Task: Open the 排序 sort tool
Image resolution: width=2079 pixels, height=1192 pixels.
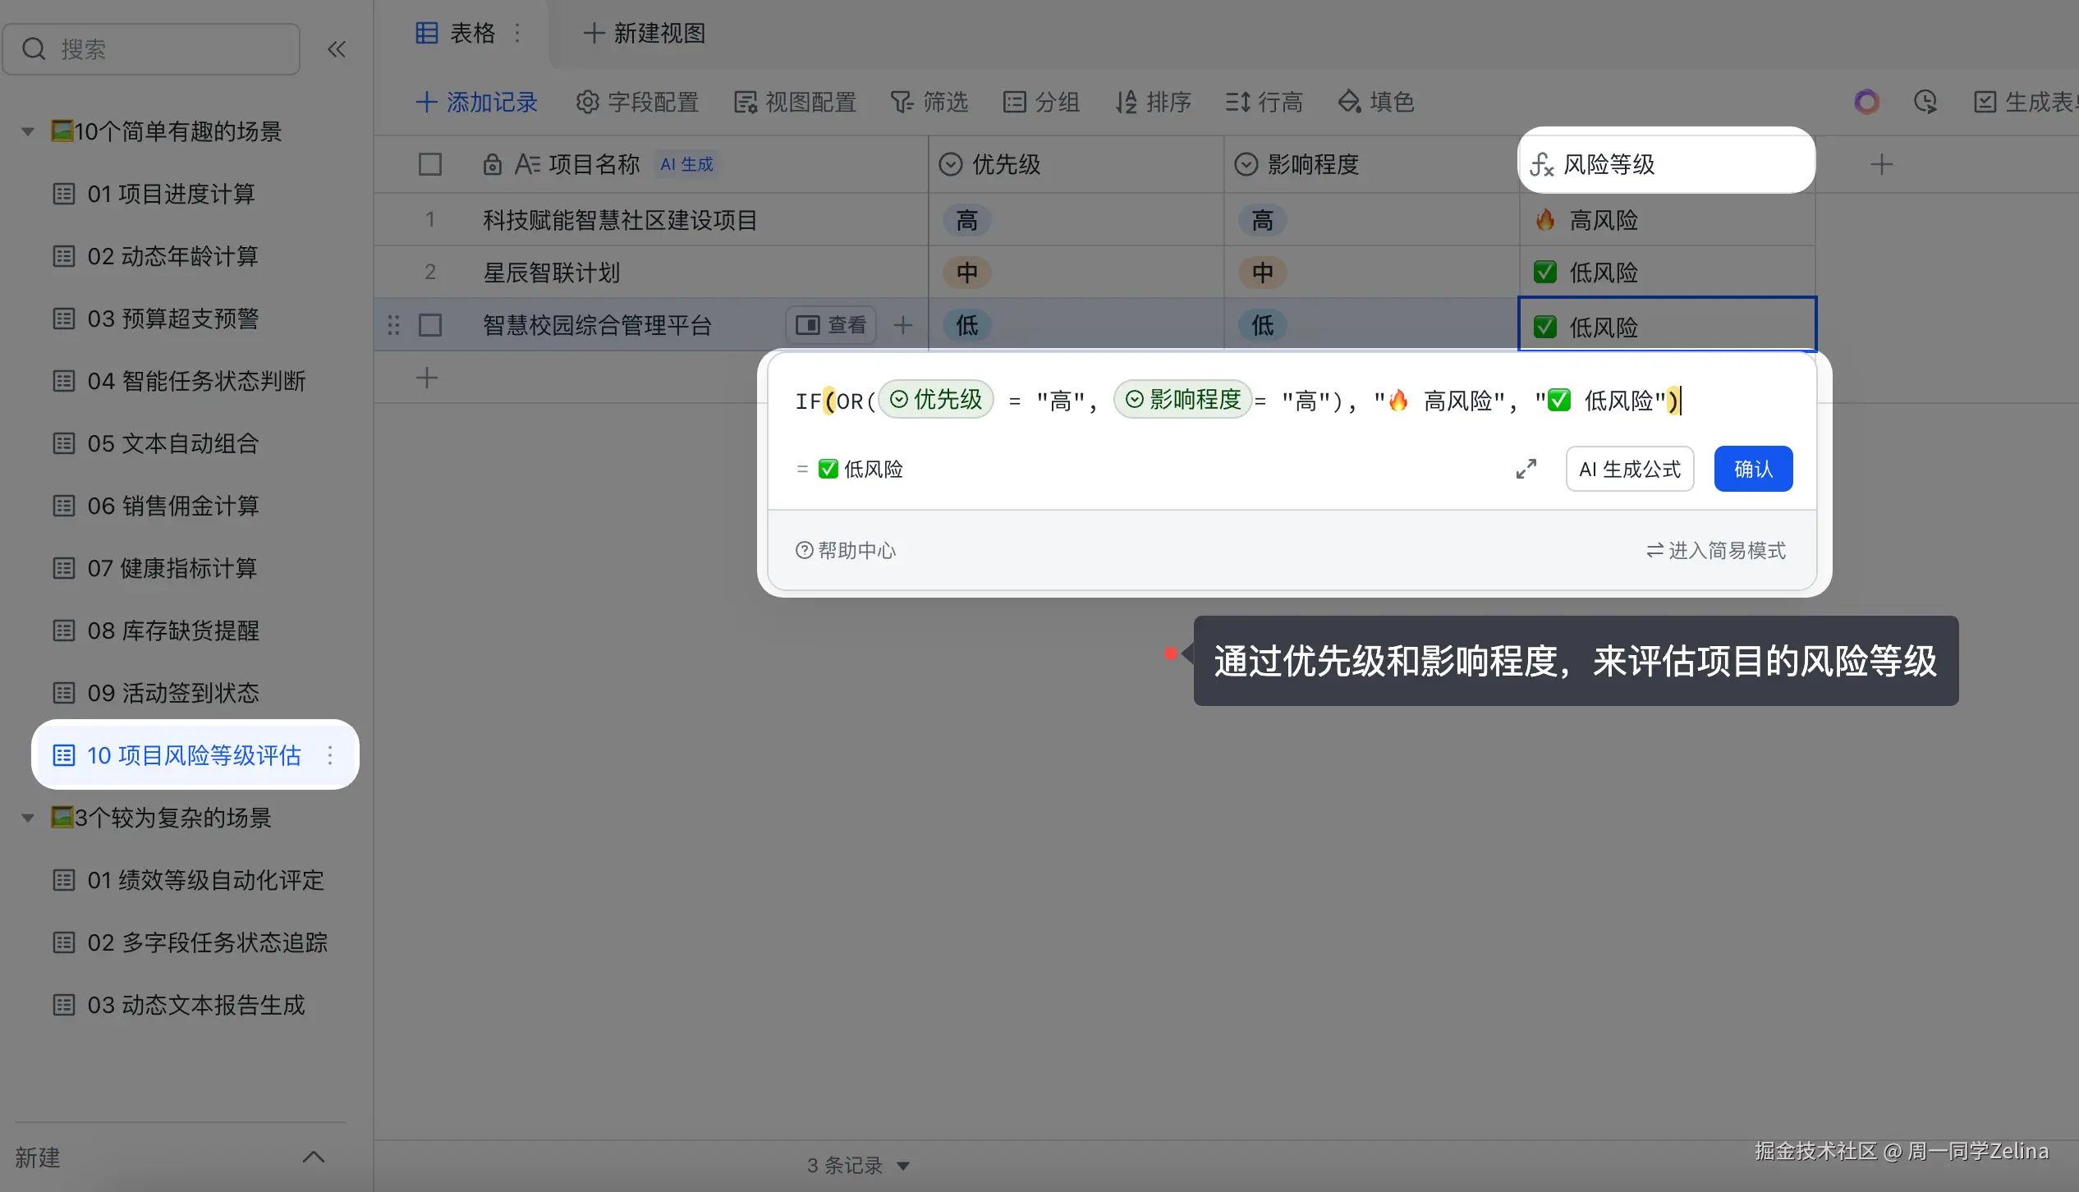Action: [1153, 102]
